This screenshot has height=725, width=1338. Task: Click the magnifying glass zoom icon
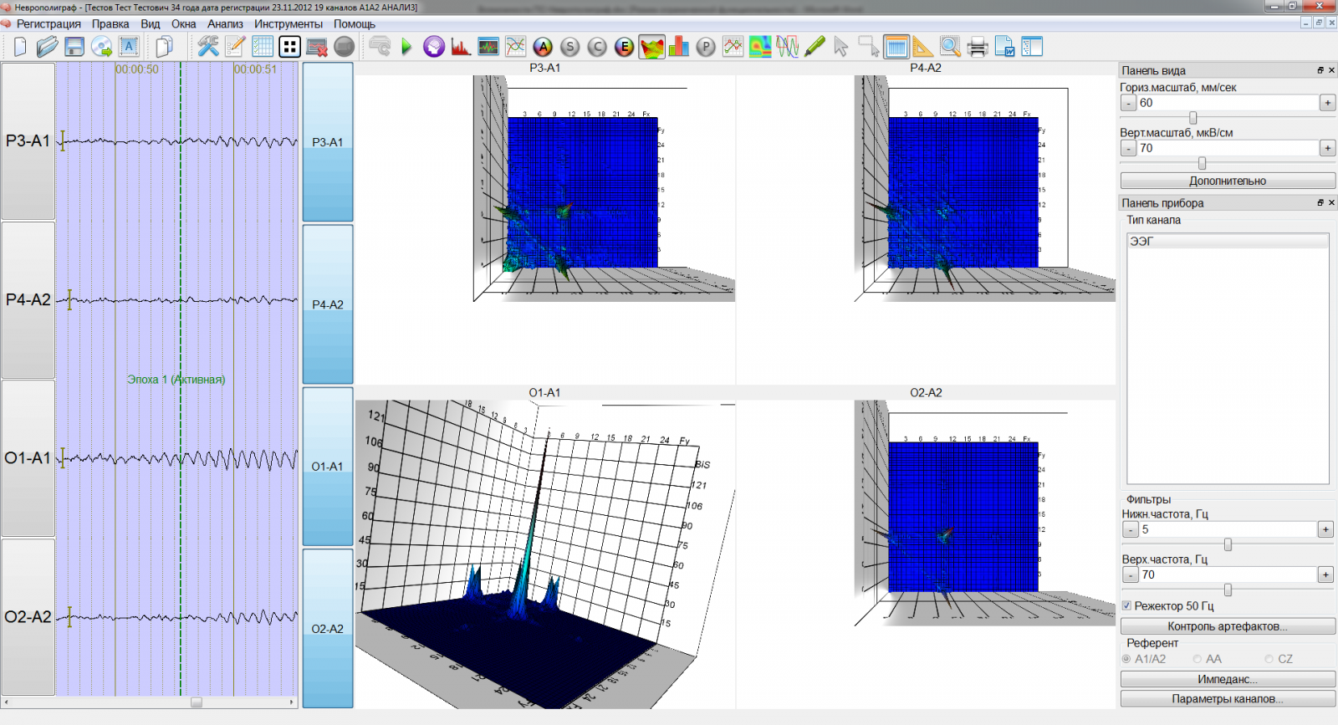click(950, 47)
